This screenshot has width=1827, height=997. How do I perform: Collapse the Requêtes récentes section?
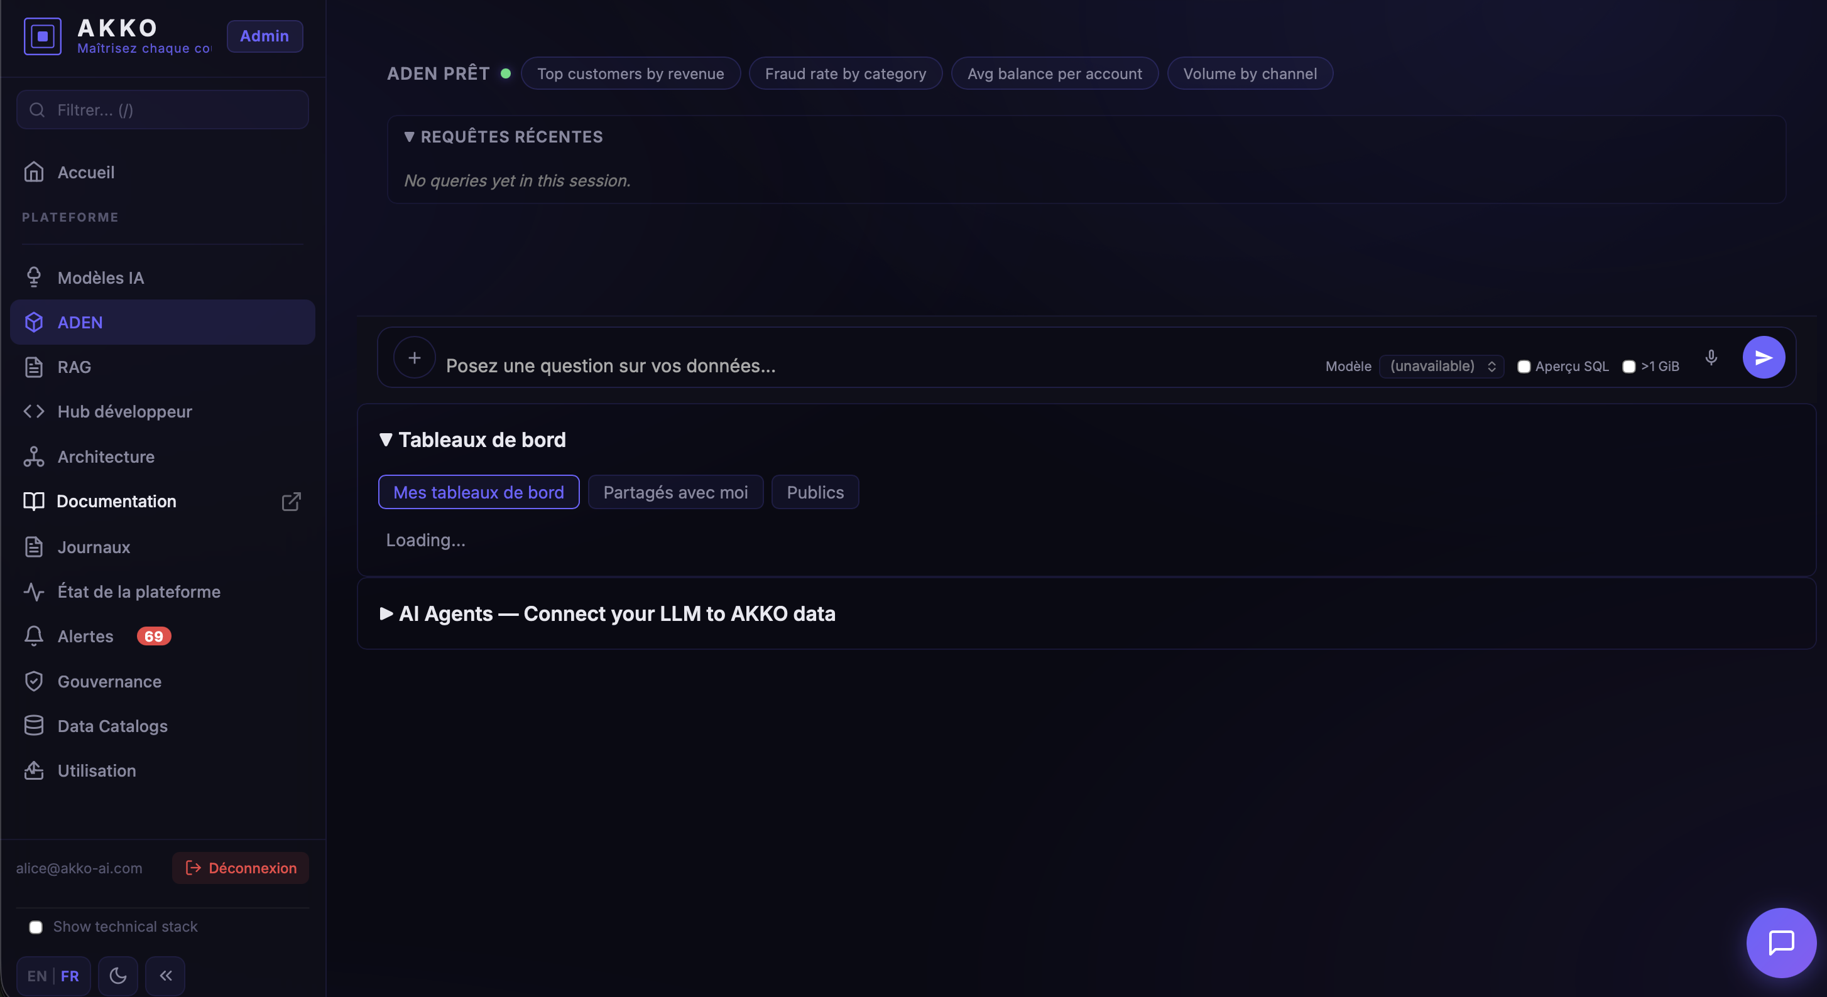coord(504,137)
